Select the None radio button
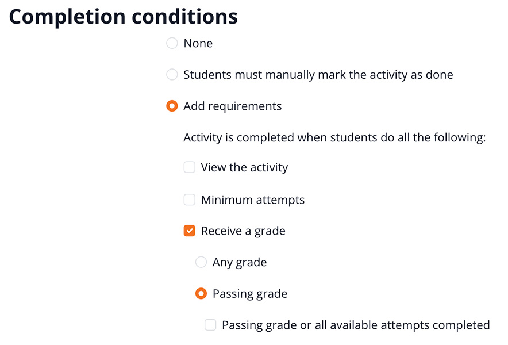508x345 pixels. point(172,43)
